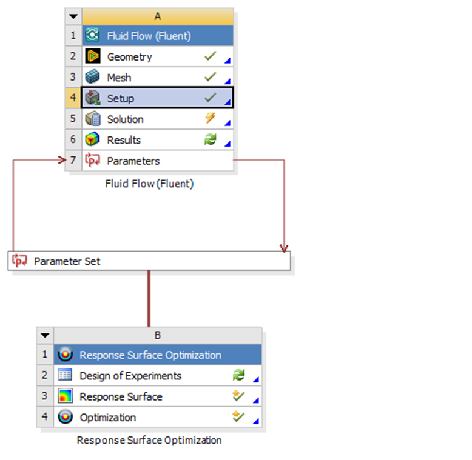Click row number 7 of system A
The height and width of the screenshot is (460, 472).
point(73,160)
